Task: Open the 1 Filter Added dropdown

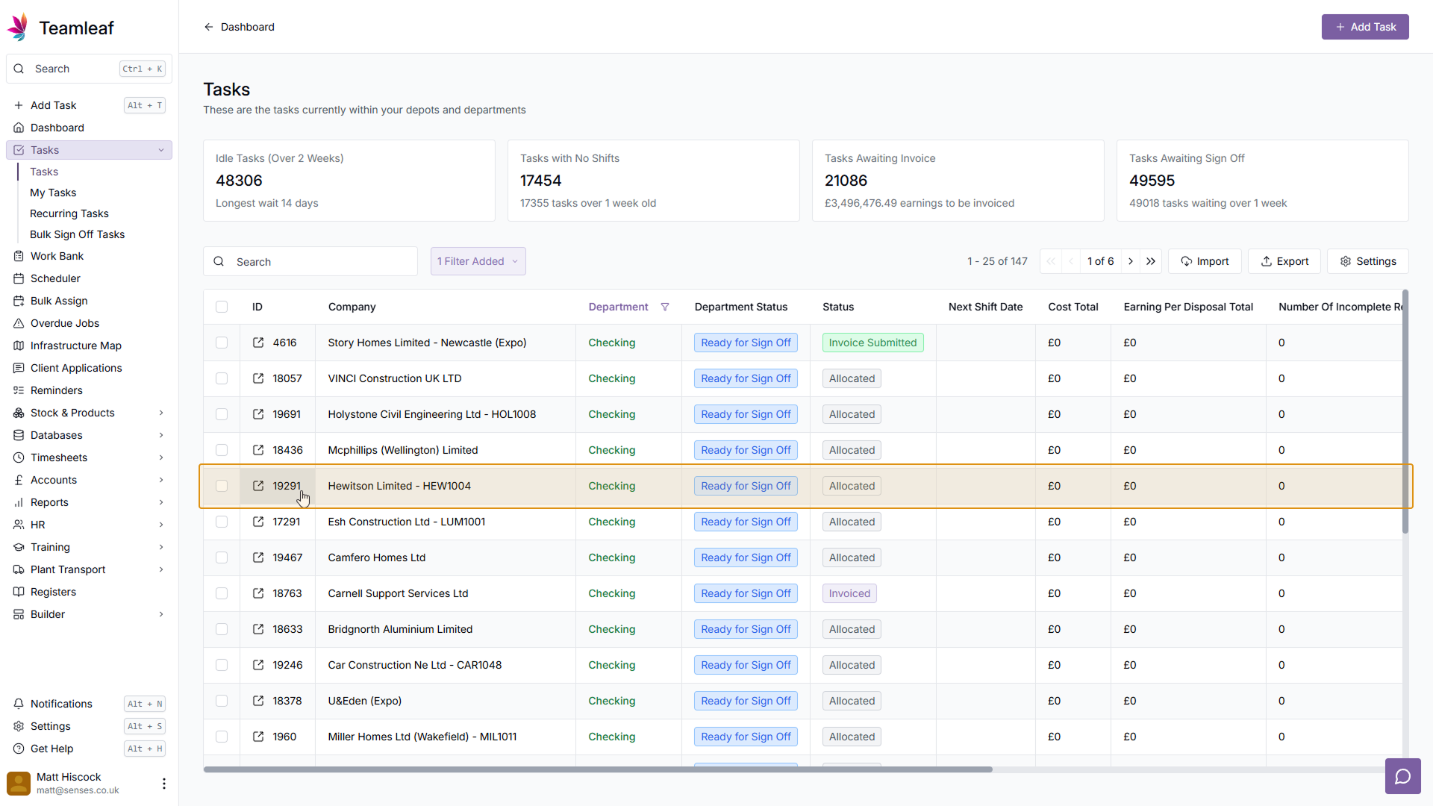Action: click(478, 261)
